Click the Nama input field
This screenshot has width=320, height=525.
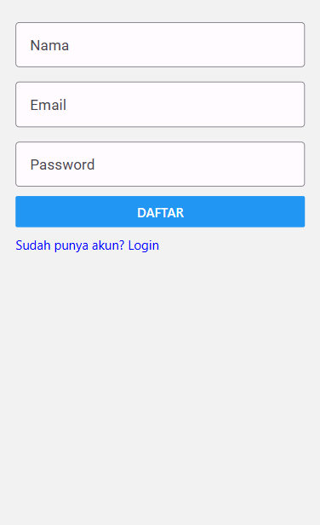160,45
